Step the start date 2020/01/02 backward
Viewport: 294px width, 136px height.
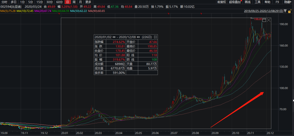[113, 37]
